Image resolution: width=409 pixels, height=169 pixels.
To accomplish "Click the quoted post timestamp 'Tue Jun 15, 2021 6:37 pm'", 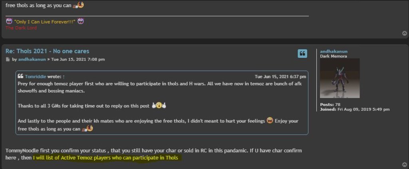I will (280, 77).
